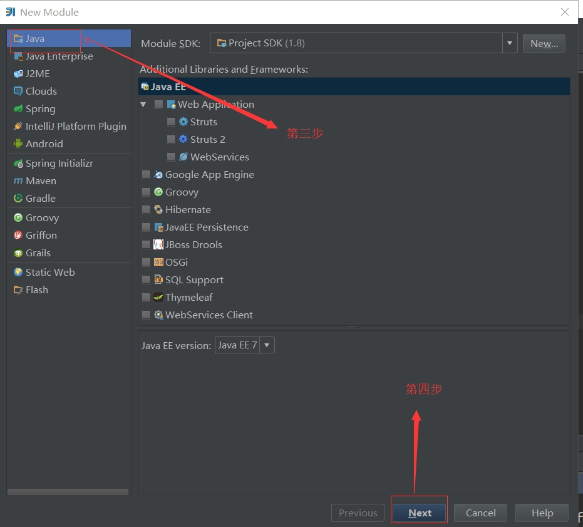The image size is (583, 527).
Task: Enable Google App Engine checkbox
Action: (x=146, y=175)
